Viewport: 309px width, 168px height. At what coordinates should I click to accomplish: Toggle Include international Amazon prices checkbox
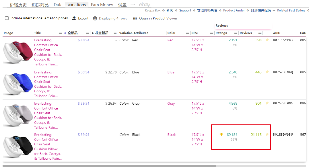coord(7,18)
